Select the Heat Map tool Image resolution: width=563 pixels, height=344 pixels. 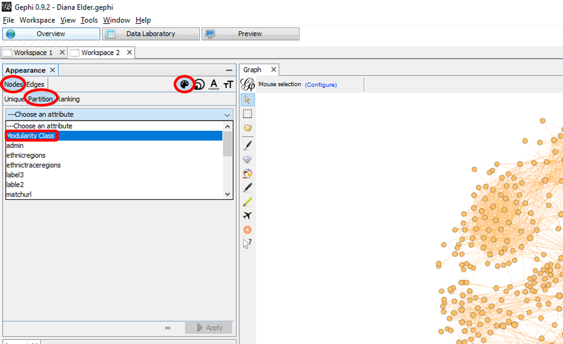(247, 230)
